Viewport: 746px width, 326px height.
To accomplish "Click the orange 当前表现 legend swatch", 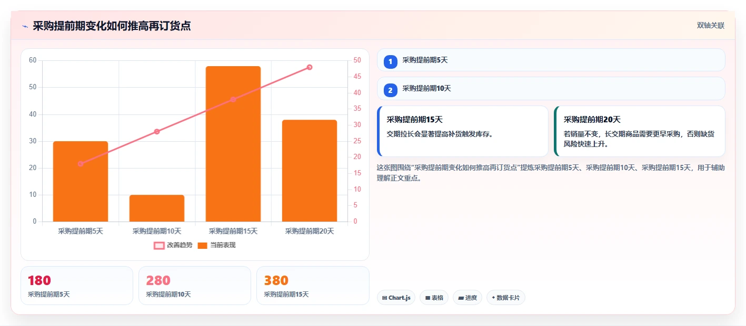I will click(203, 245).
